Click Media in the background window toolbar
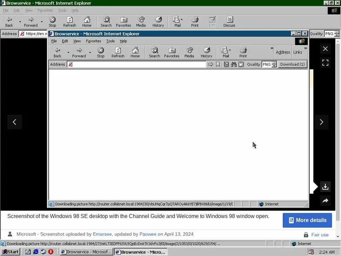The width and height of the screenshot is (341, 256). coord(141,22)
